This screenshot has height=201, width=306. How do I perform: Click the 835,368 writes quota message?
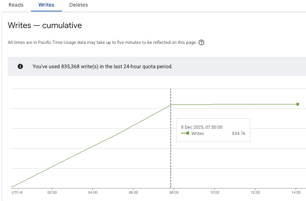[x=102, y=66]
